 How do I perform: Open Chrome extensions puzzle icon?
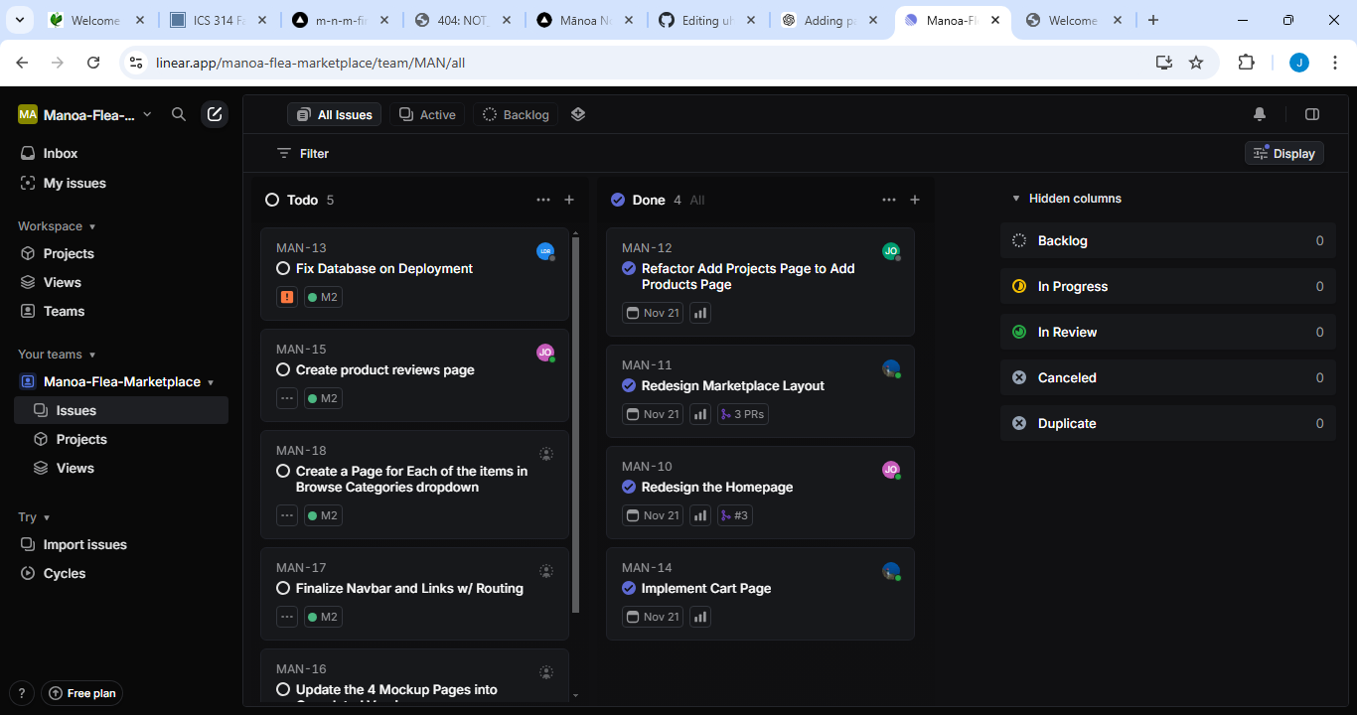pos(1246,63)
